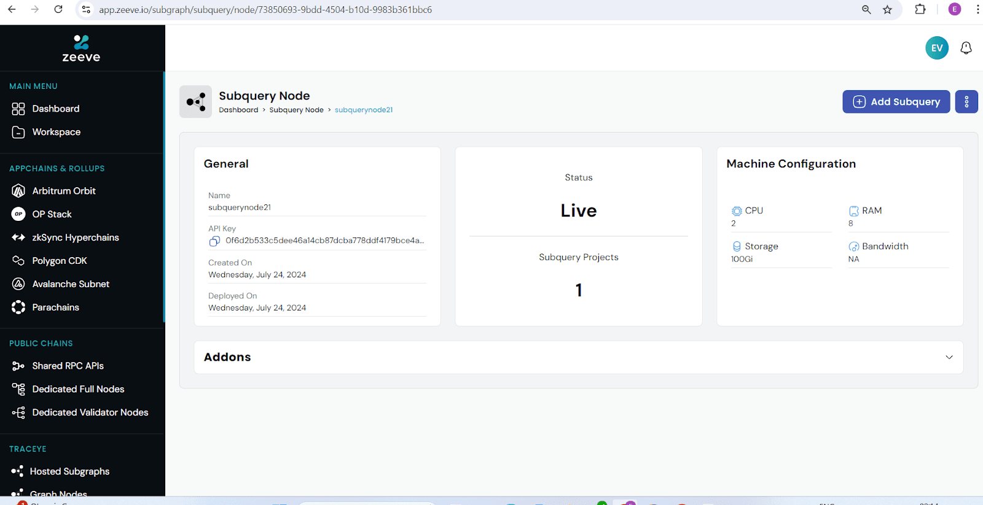The height and width of the screenshot is (505, 983).
Task: Click the API Key value text
Action: click(x=324, y=241)
